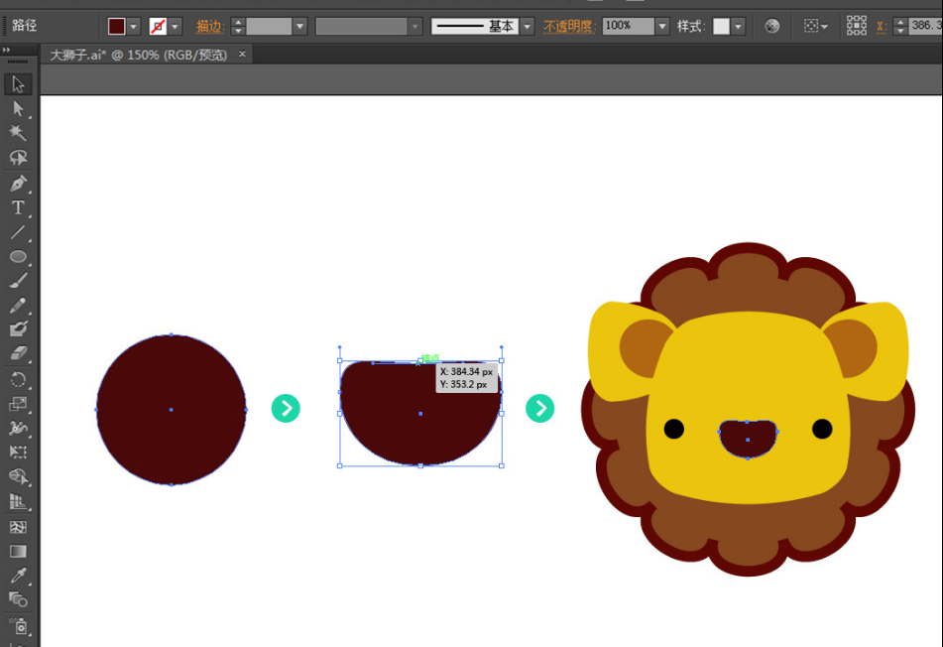Choose the Eyedropper tool

[18, 576]
